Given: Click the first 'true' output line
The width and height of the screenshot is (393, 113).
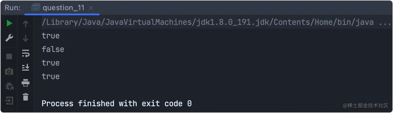Looking at the screenshot, I should (51, 36).
